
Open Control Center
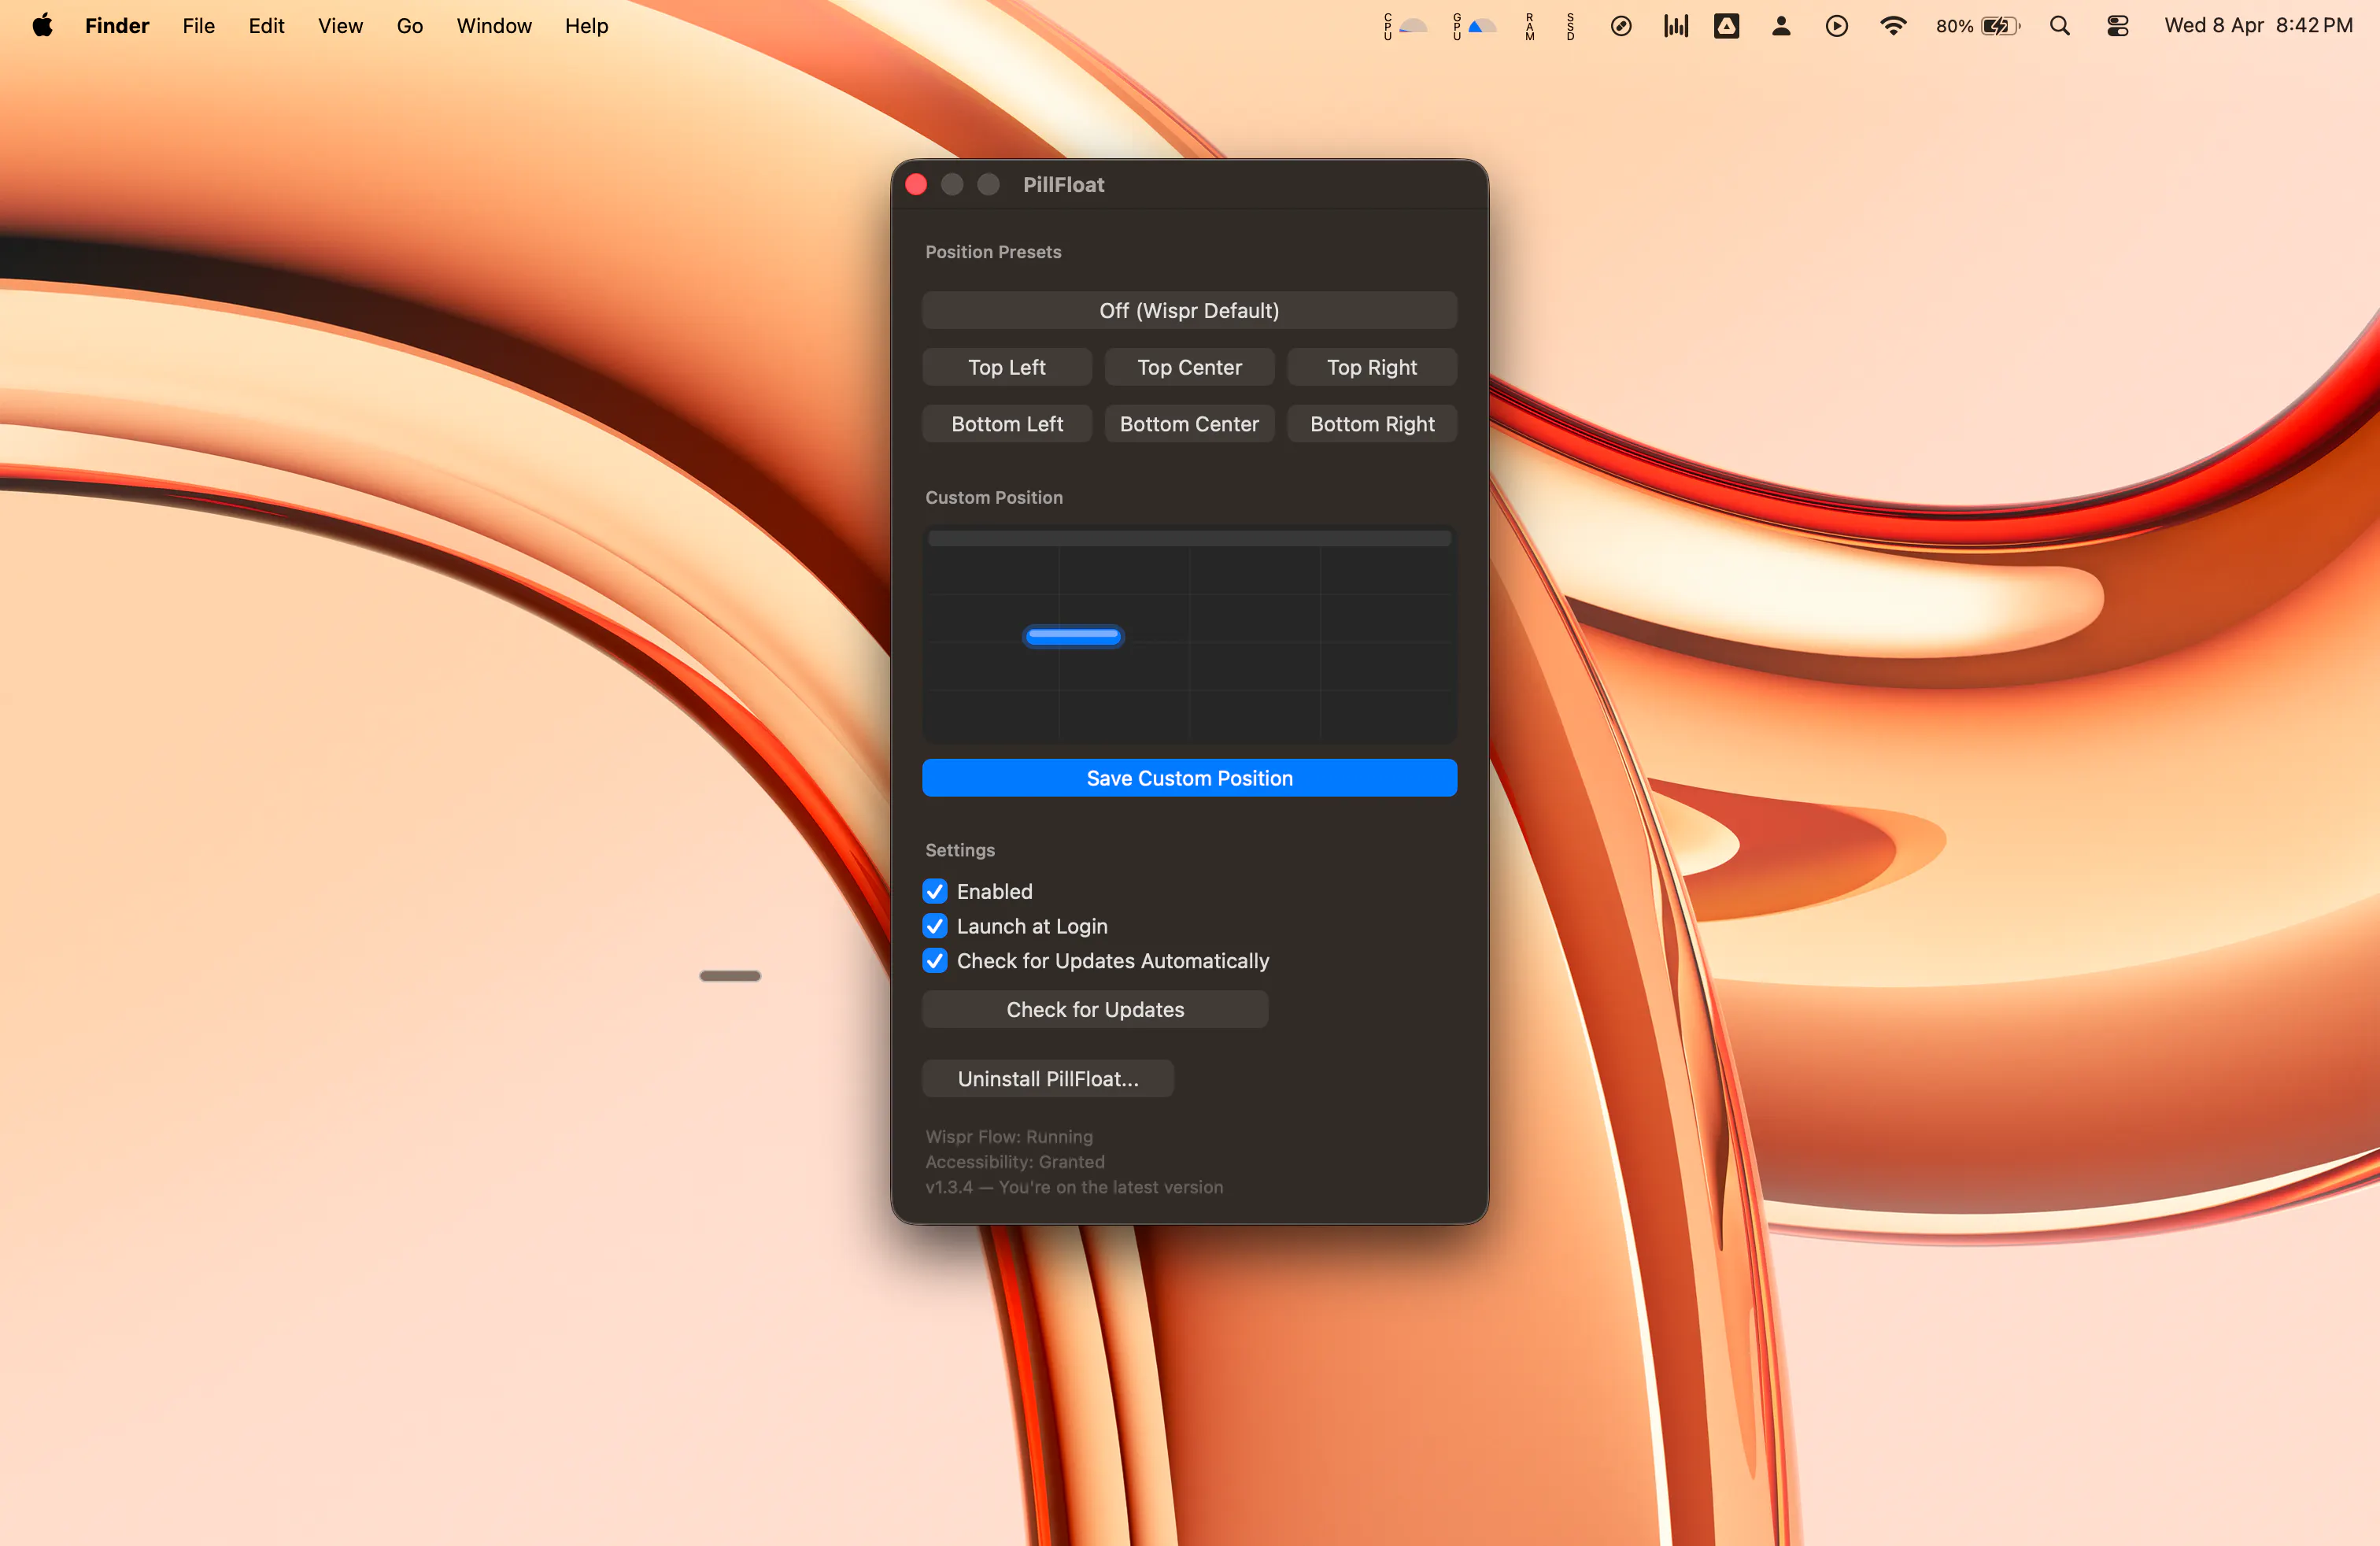(x=2118, y=26)
